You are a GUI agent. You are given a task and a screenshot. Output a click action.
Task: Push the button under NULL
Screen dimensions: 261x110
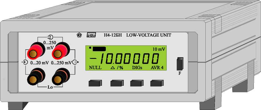pyautogui.click(x=95, y=83)
